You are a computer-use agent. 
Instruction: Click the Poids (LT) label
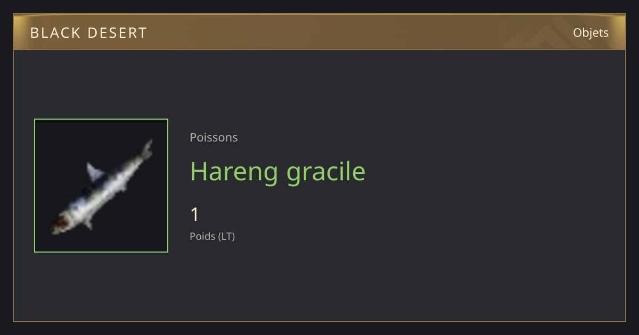coord(212,236)
